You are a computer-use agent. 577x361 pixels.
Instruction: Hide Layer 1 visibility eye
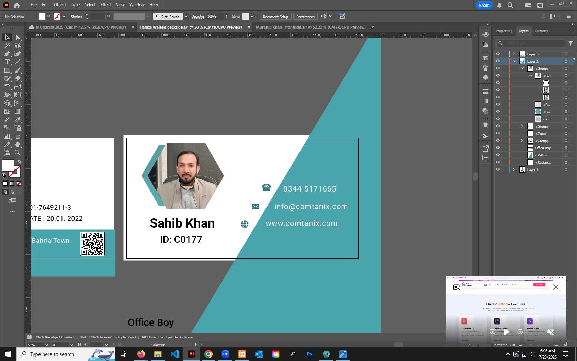(x=498, y=169)
